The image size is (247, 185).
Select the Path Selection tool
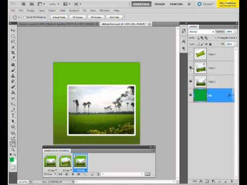click(13, 121)
